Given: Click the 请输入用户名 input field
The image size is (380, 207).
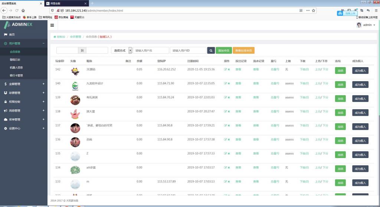Looking at the screenshot, I should pyautogui.click(x=150, y=50).
